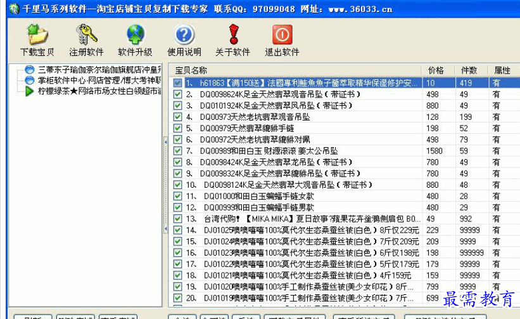Click the 下载宝贝 folder icon
520x319 pixels.
click(37, 34)
